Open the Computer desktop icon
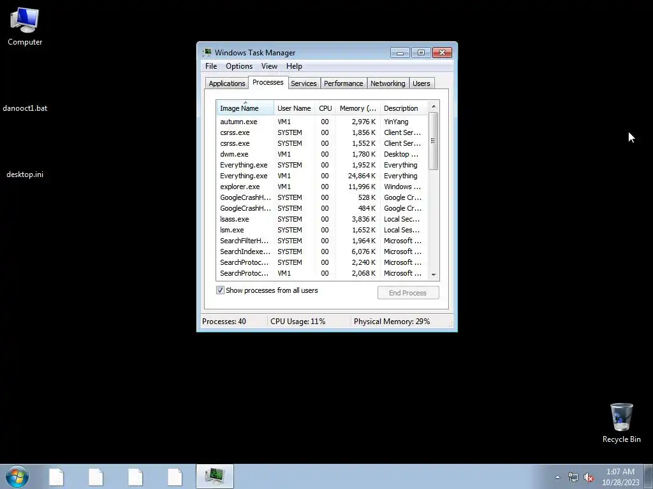The width and height of the screenshot is (653, 489). (25, 26)
